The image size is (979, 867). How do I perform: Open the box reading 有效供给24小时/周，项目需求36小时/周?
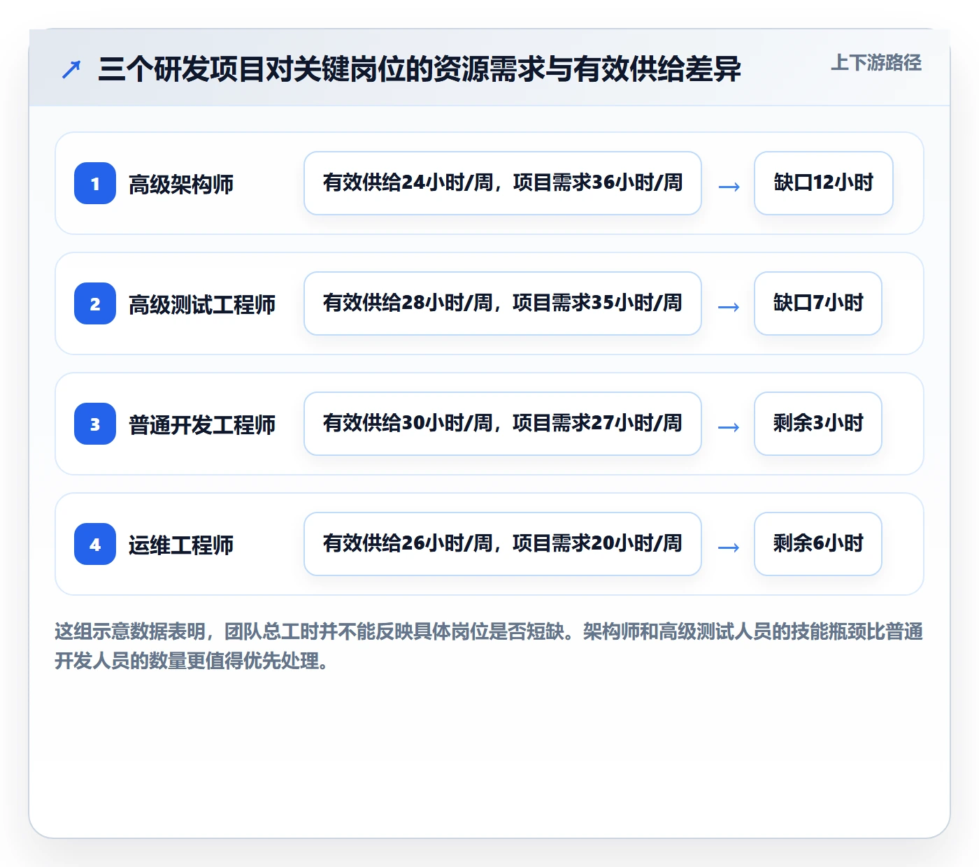(503, 183)
